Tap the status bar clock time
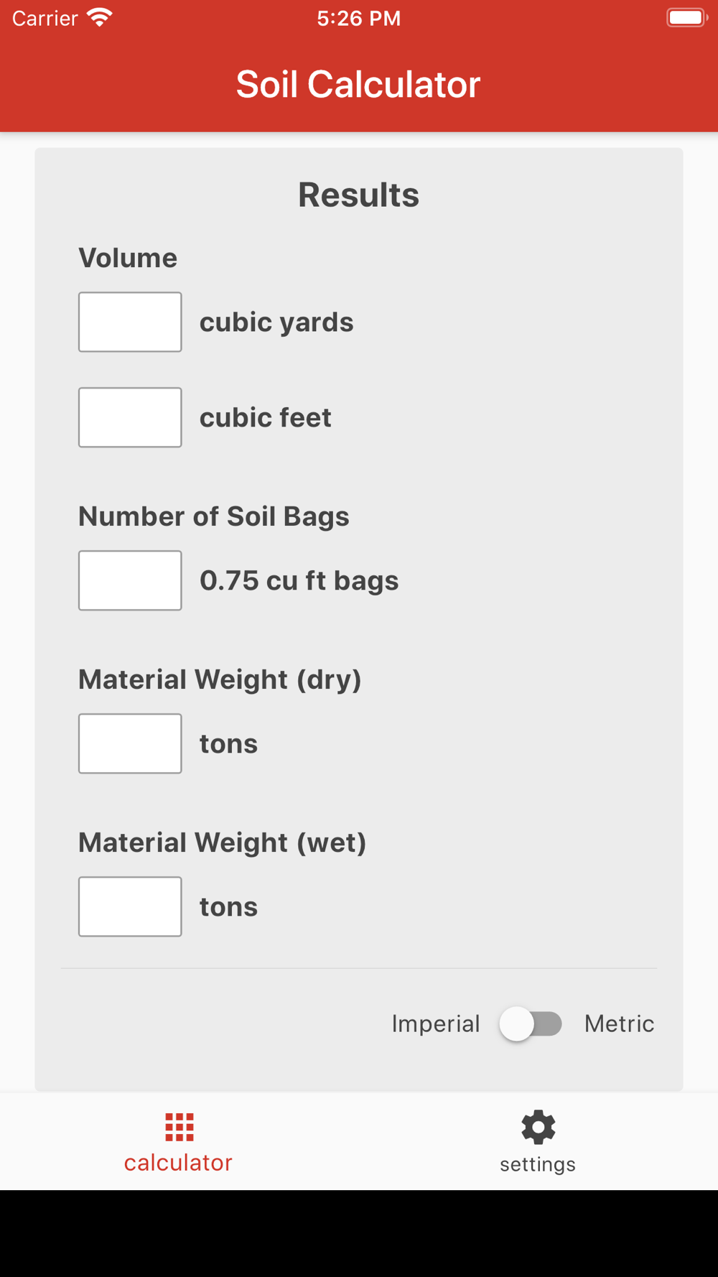Image resolution: width=718 pixels, height=1277 pixels. click(x=359, y=18)
